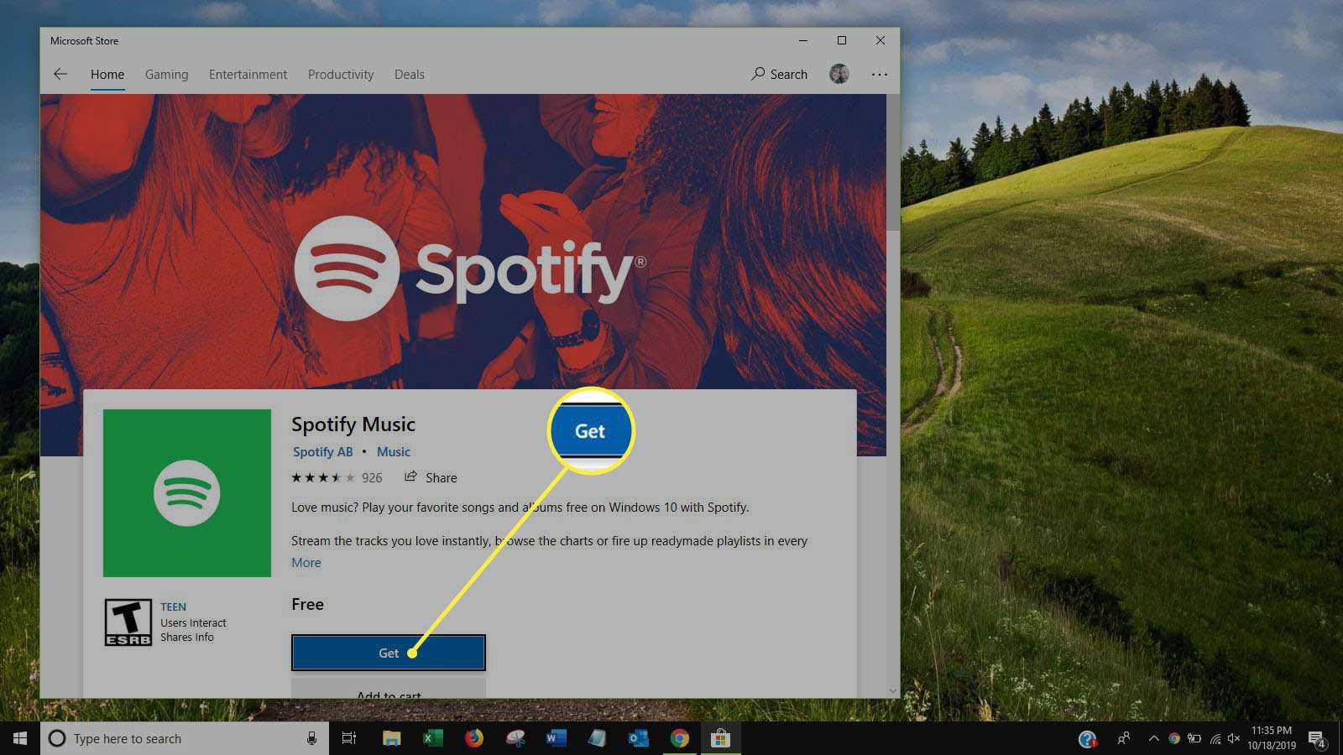Click the Chrome icon in system tray

click(1173, 738)
